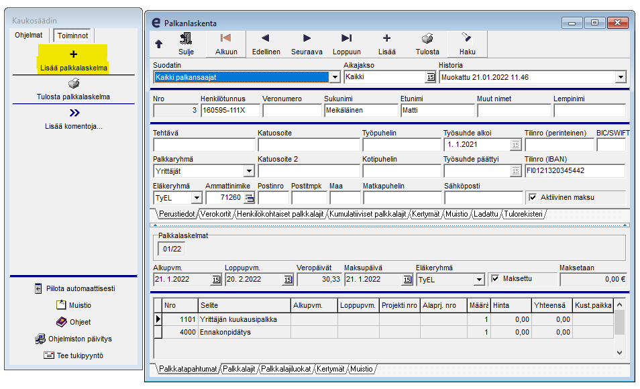This screenshot has width=640, height=389.
Task: Go to previous record with Edellinen
Action: (x=266, y=38)
